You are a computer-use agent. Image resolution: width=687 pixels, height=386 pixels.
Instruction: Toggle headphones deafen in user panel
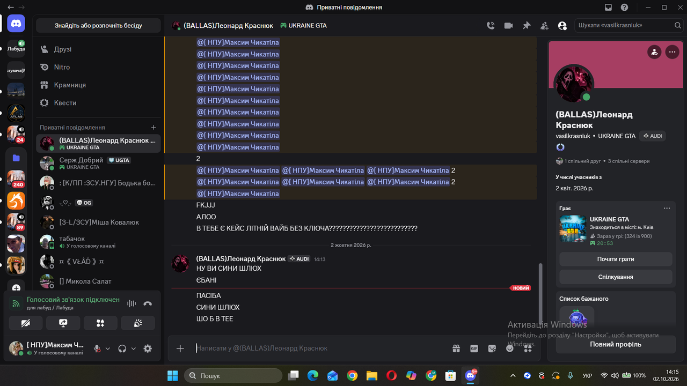point(122,348)
